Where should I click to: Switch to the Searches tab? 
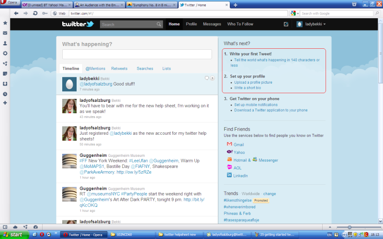click(x=145, y=68)
